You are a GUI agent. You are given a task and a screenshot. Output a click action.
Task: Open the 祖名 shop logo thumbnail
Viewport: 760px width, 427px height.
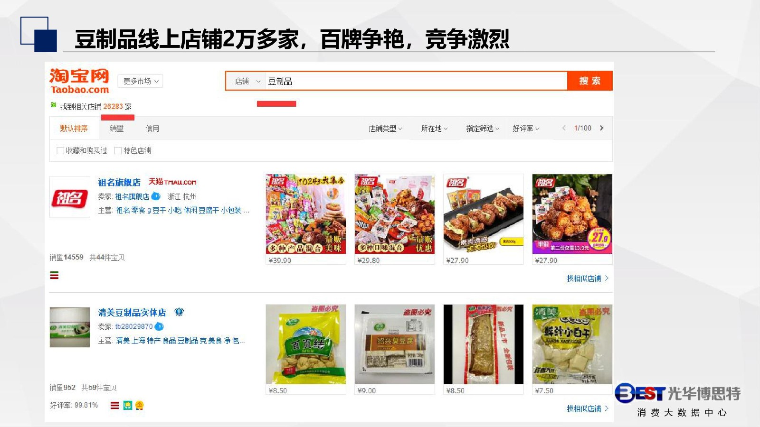(x=70, y=197)
